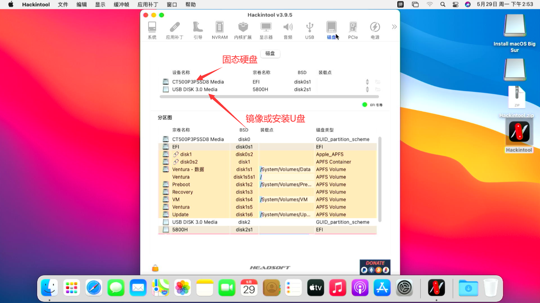Select the Recovery volume row
Image resolution: width=540 pixels, height=303 pixels.
coord(267,192)
